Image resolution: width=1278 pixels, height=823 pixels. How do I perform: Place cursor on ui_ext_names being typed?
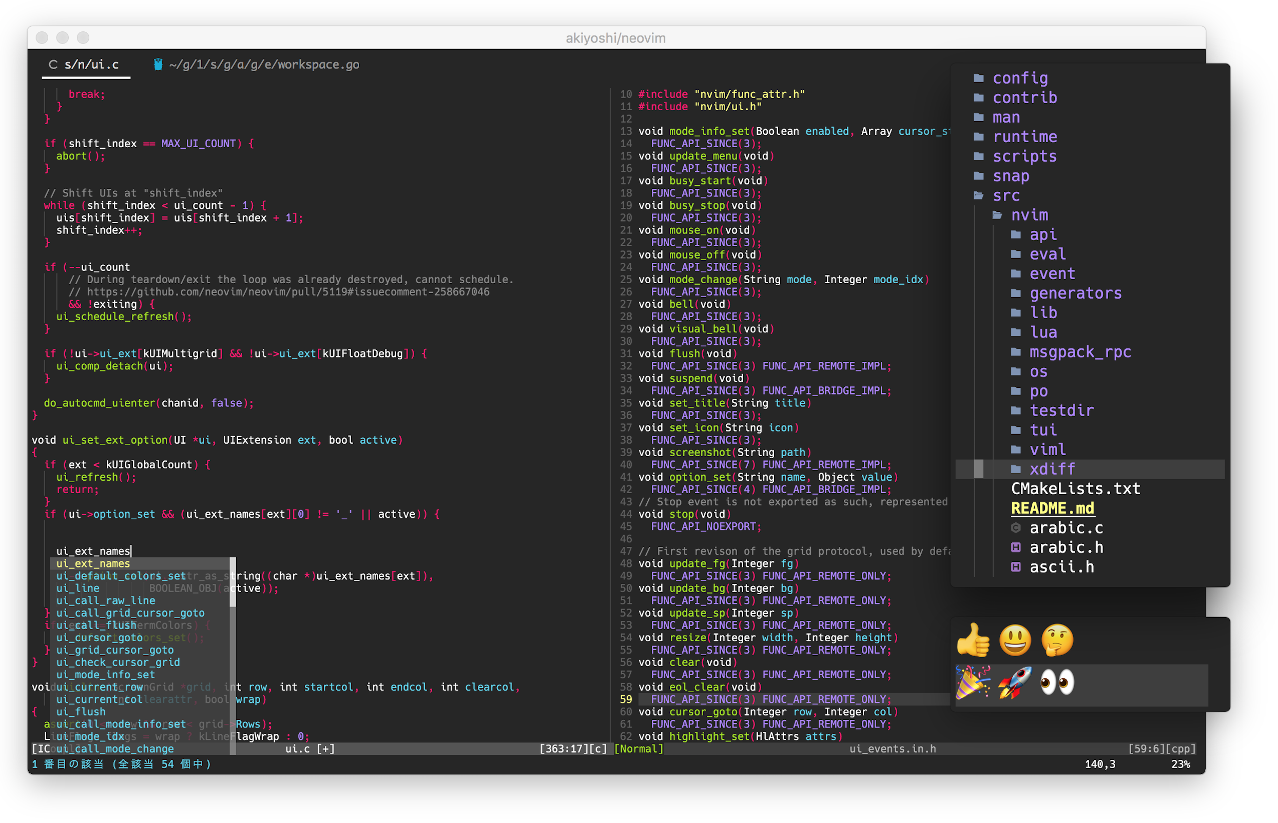[x=93, y=552]
